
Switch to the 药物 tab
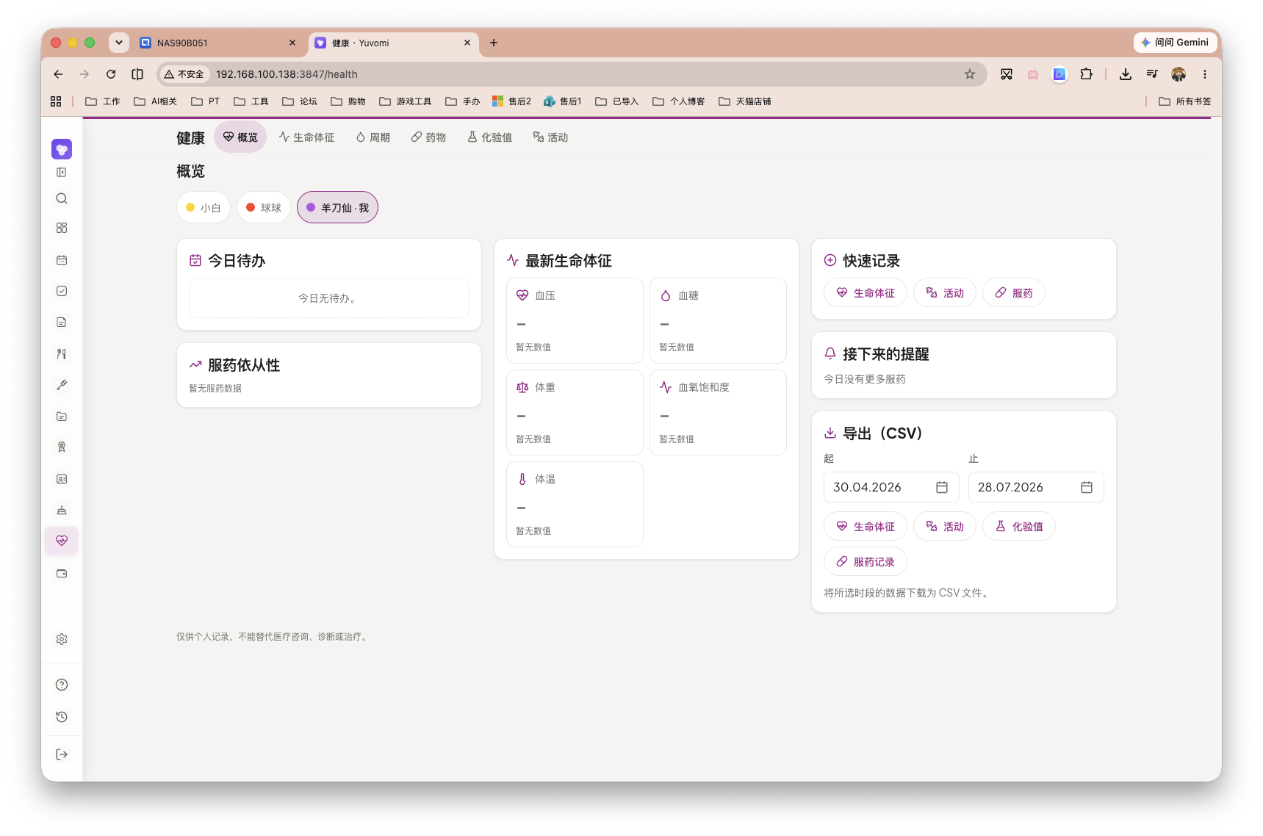[428, 137]
